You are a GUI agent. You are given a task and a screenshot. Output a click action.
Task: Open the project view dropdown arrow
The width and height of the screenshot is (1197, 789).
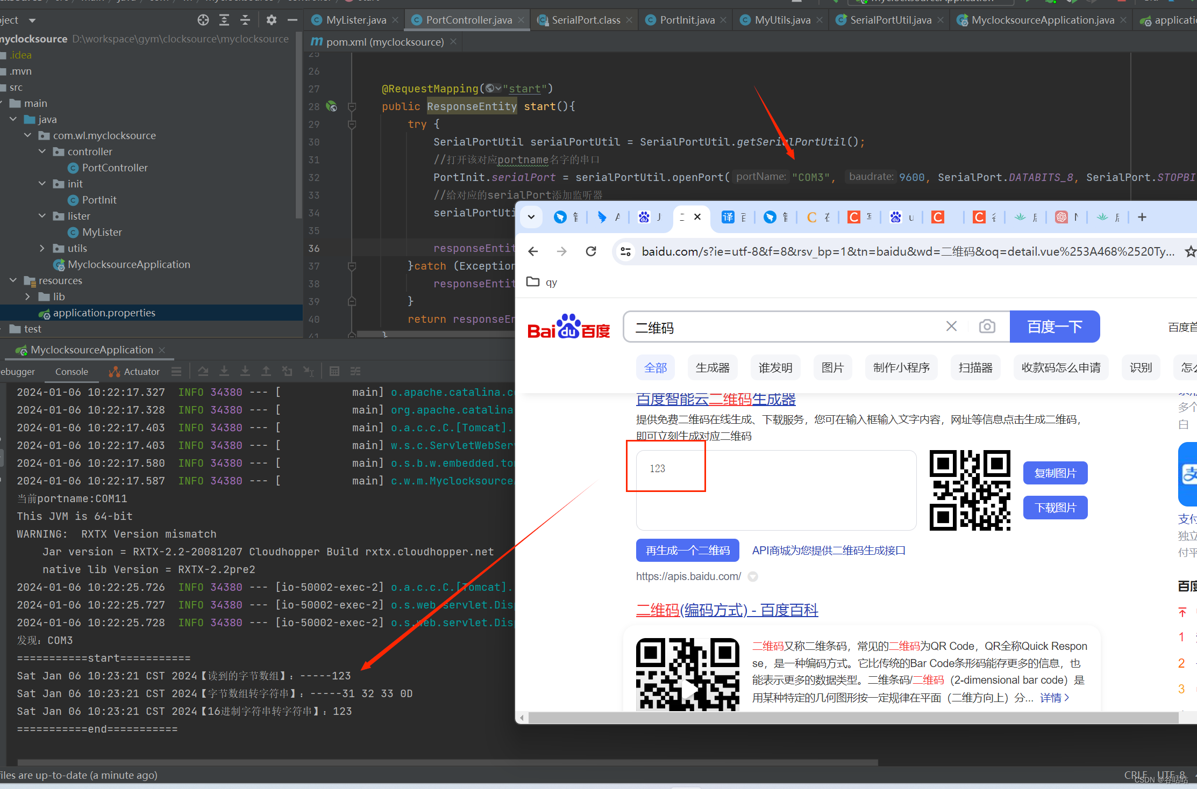32,20
